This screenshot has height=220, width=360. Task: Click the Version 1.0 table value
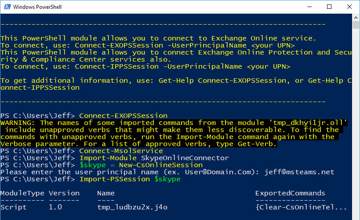[x=55, y=207]
